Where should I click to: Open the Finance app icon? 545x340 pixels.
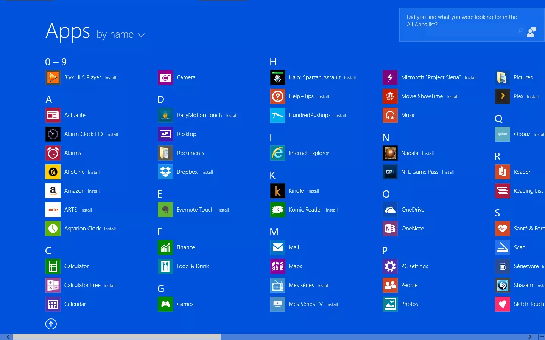165,247
